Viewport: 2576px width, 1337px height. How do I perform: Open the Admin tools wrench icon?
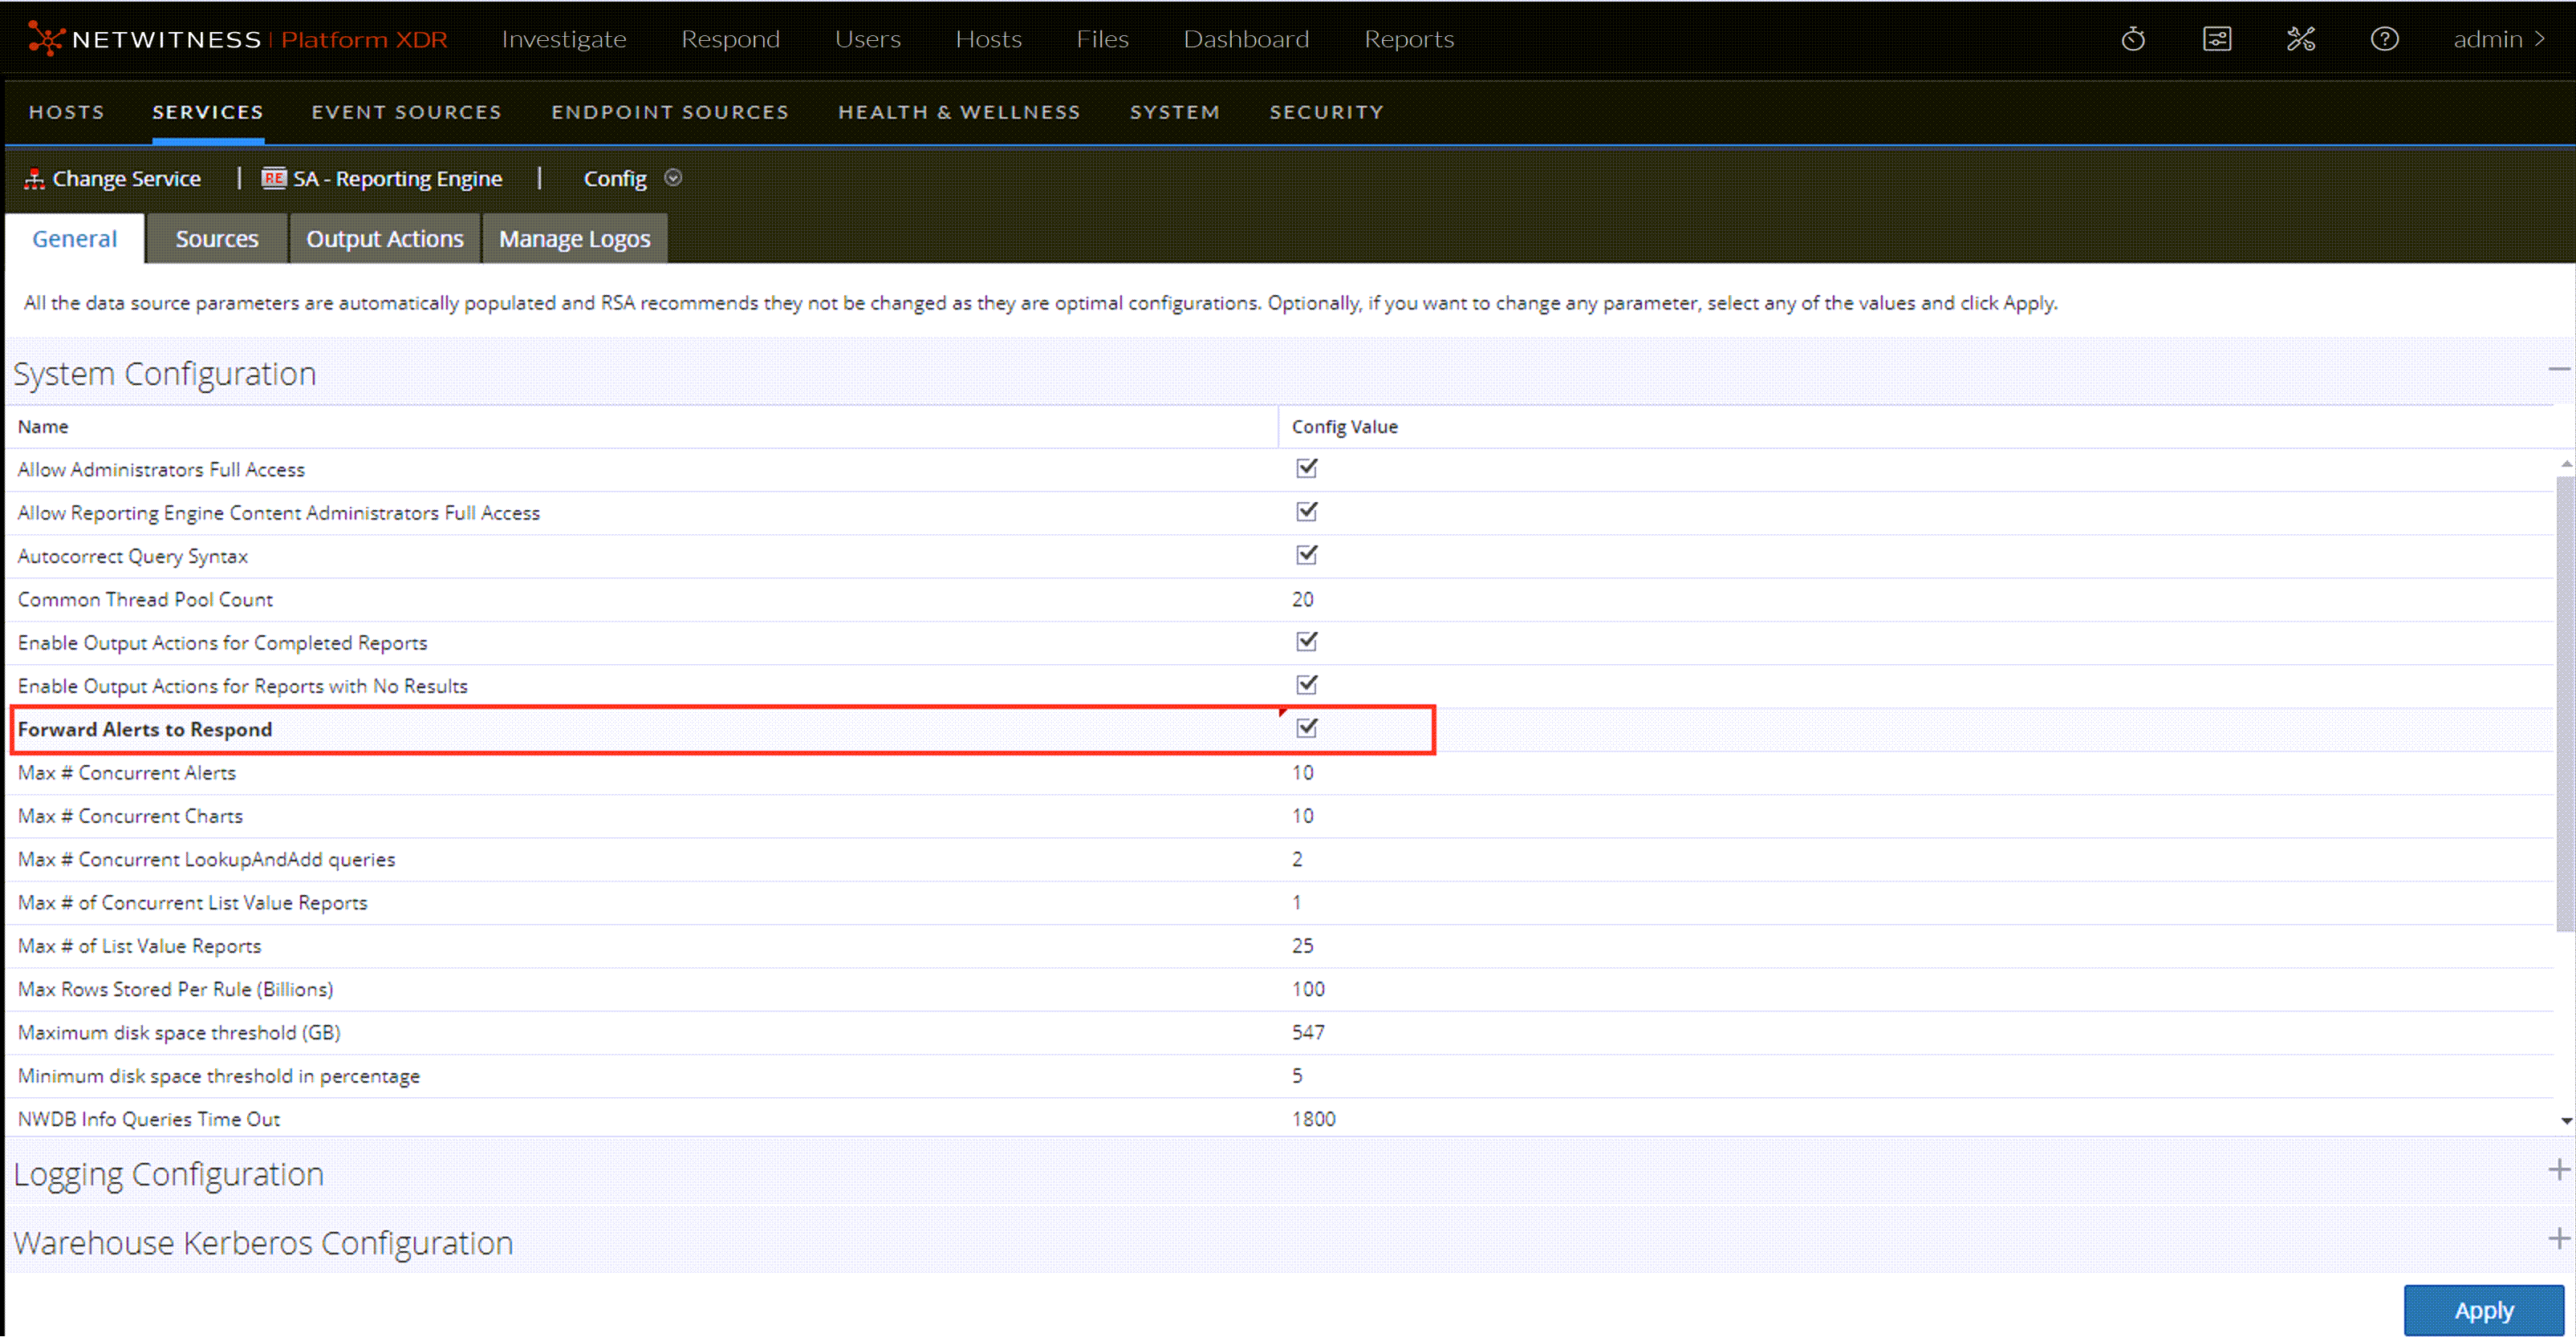(2301, 39)
